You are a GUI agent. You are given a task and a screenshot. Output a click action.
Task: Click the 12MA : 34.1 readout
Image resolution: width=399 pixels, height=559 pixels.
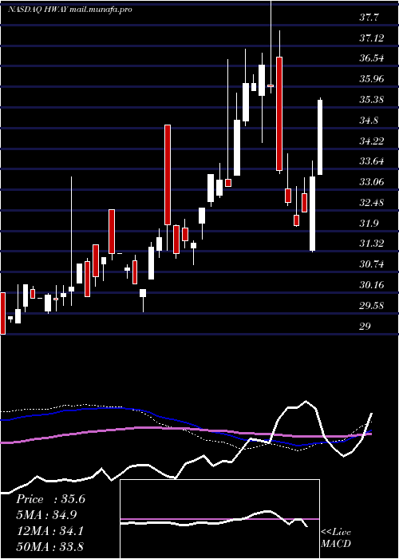pos(49,530)
